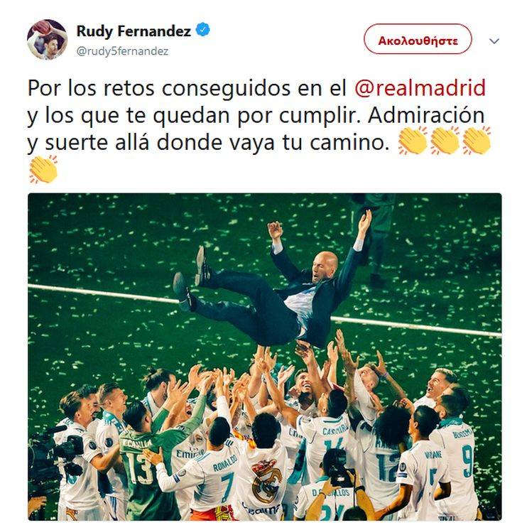The width and height of the screenshot is (522, 530).
Task: Click the blue verified badge
Action: pos(202,31)
